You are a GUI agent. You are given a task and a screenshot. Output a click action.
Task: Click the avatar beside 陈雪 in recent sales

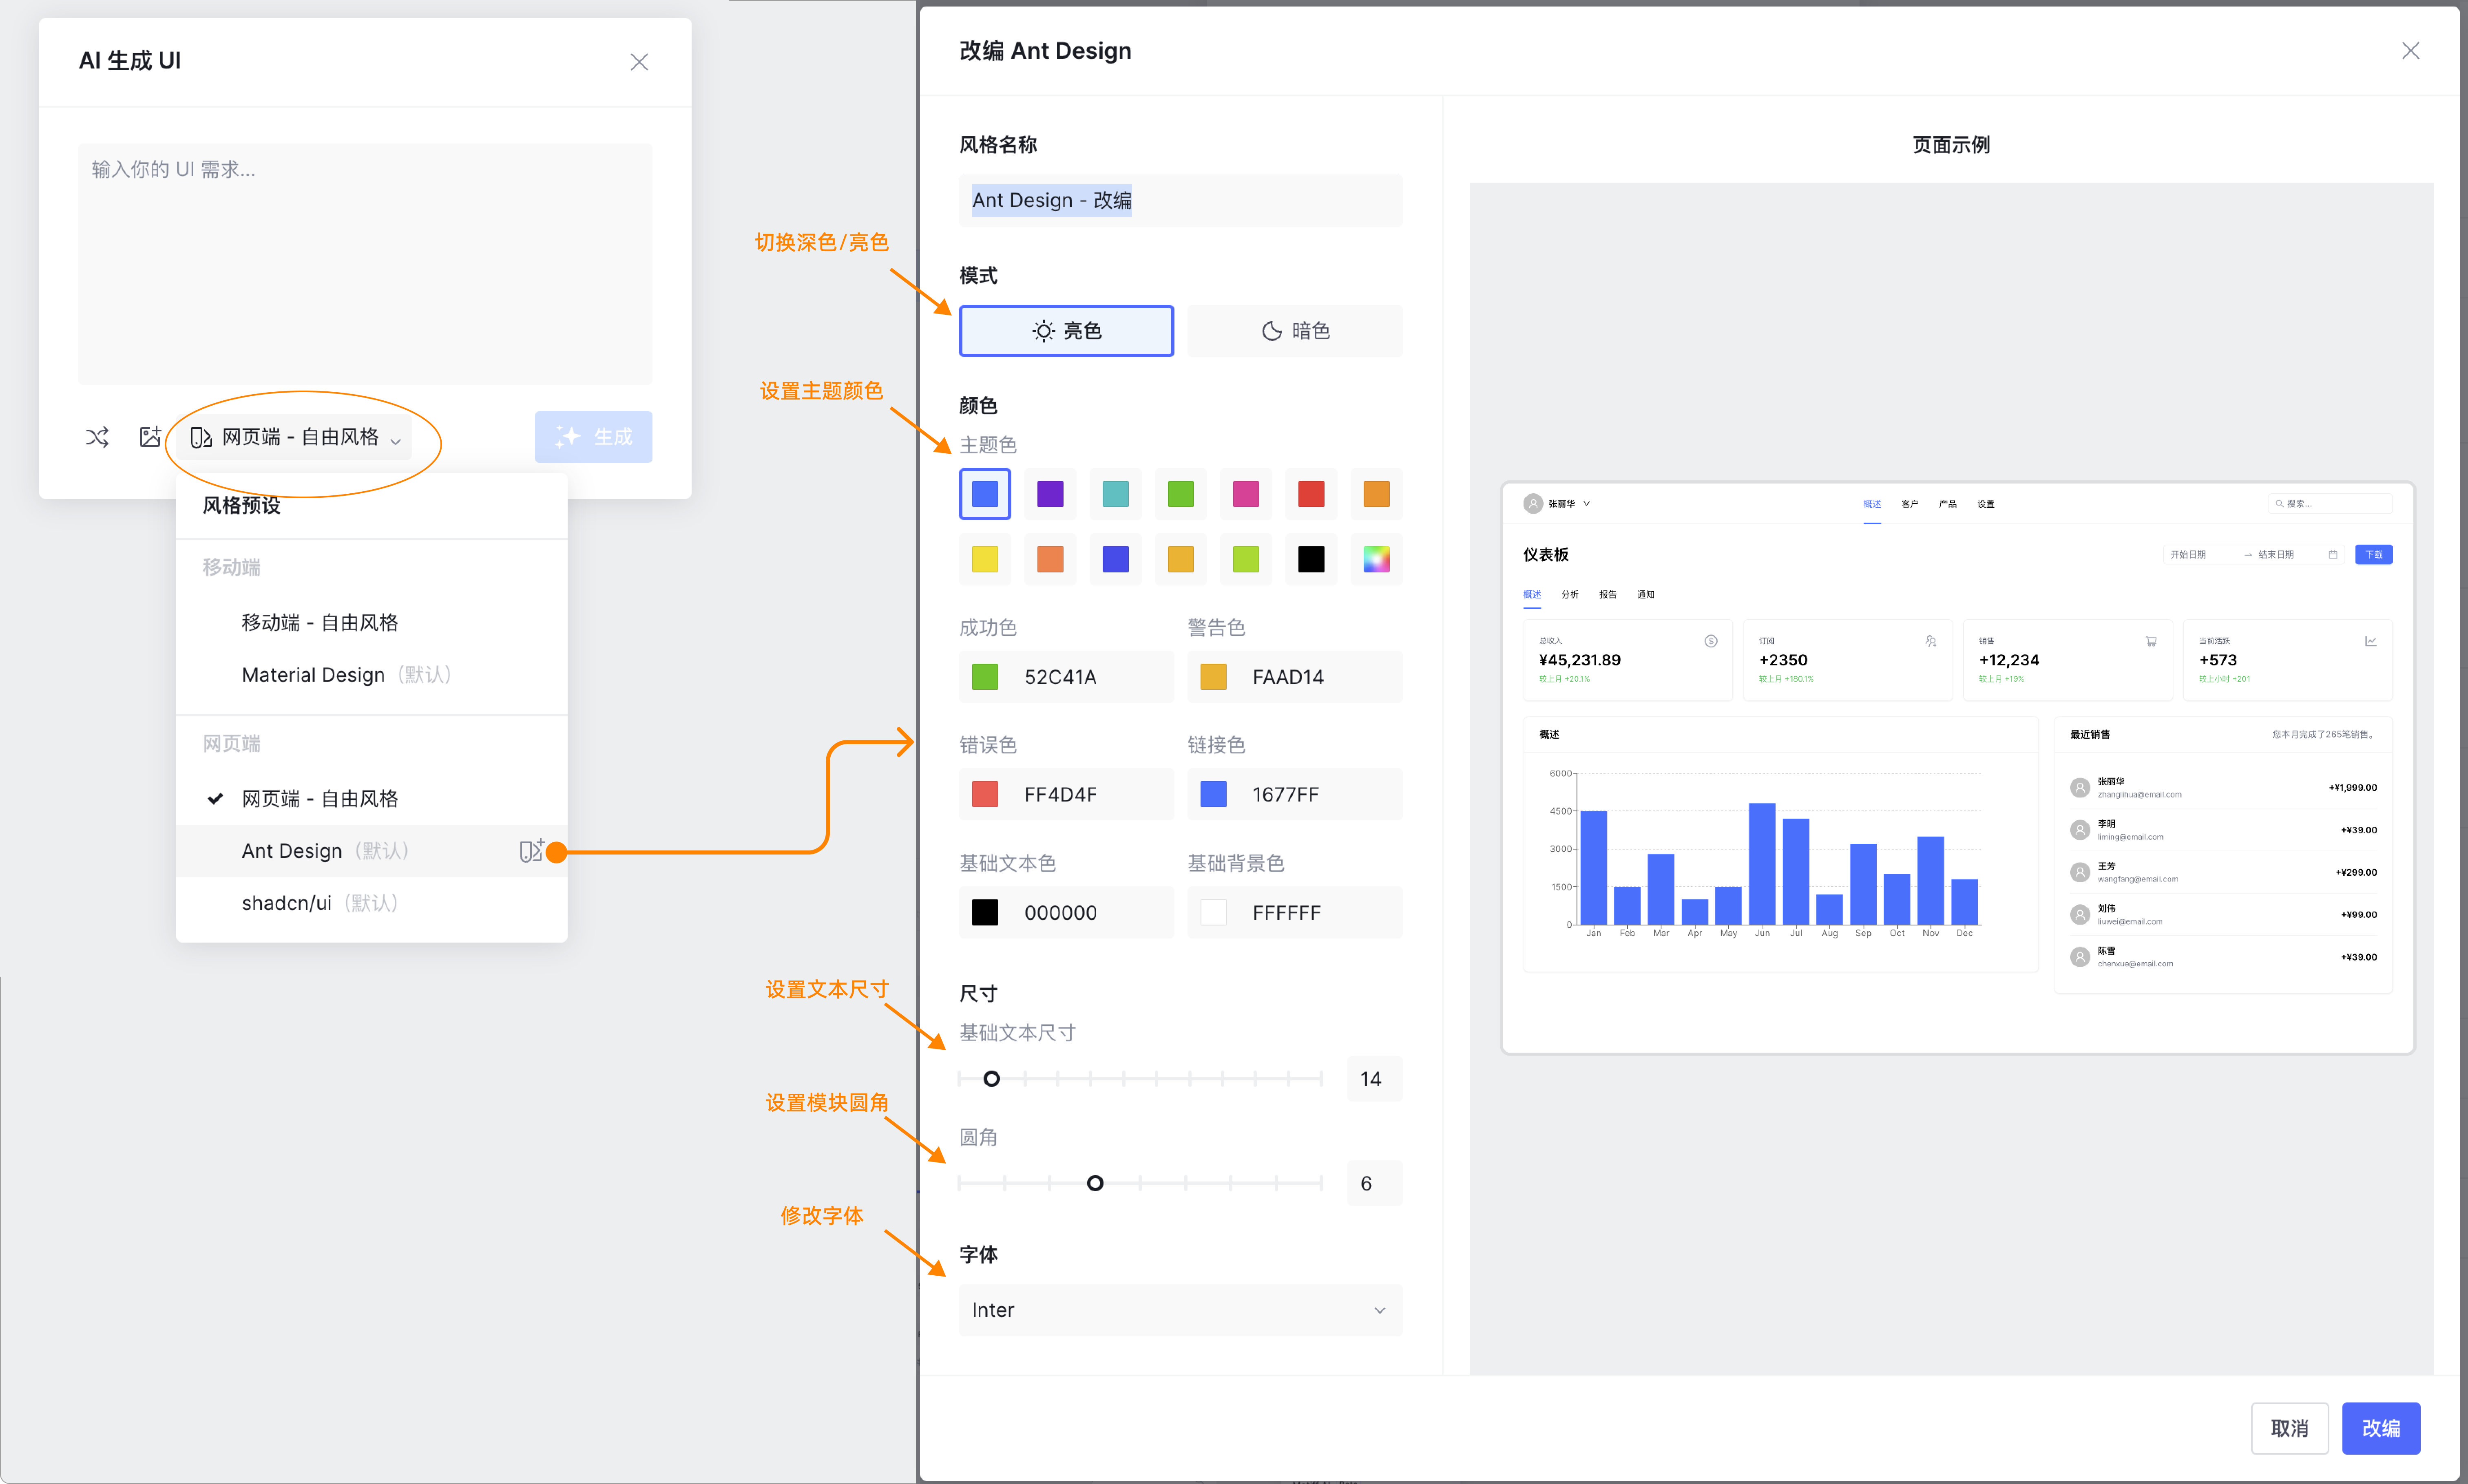pyautogui.click(x=2080, y=957)
